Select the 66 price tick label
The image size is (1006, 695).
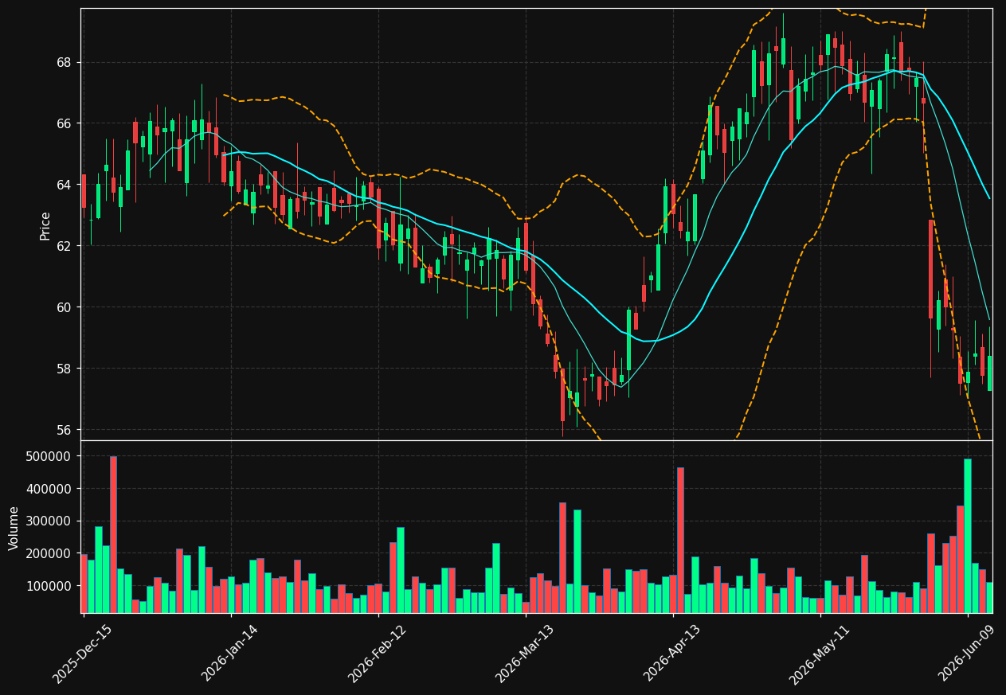[65, 123]
